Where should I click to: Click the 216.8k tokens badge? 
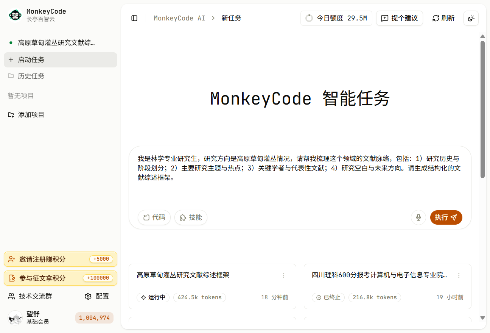pyautogui.click(x=375, y=297)
